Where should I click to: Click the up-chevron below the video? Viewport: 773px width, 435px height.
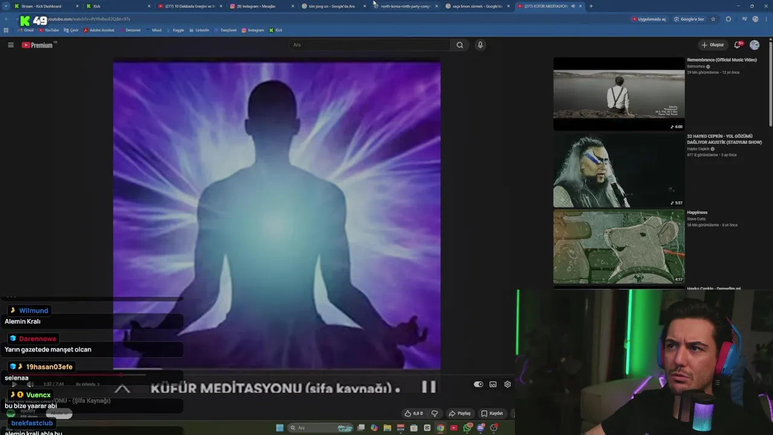(x=122, y=388)
